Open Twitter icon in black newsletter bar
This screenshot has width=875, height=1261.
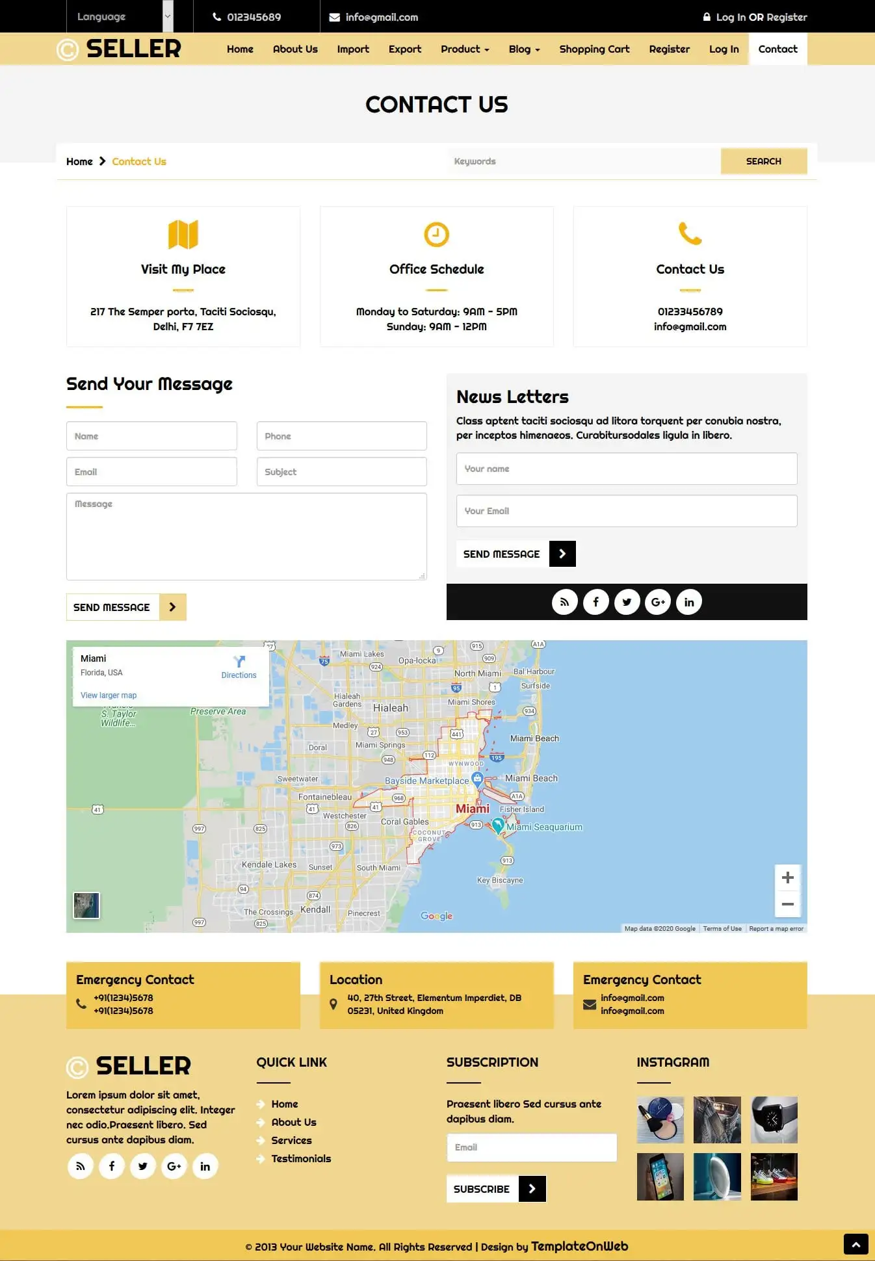tap(627, 602)
